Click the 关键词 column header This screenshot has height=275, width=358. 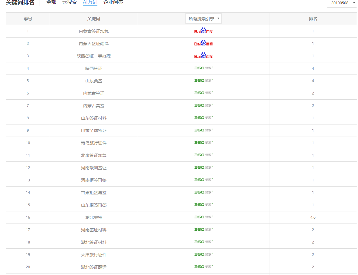[94, 19]
